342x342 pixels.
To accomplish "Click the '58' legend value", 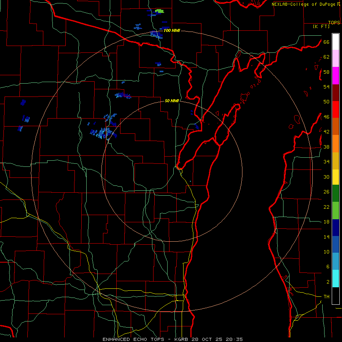I will pyautogui.click(x=326, y=72).
